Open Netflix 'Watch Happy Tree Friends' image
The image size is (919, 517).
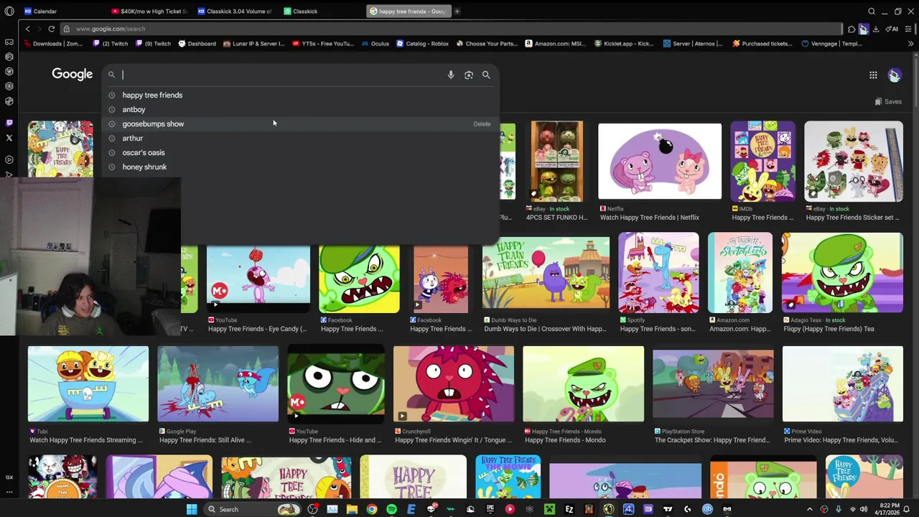click(x=660, y=161)
